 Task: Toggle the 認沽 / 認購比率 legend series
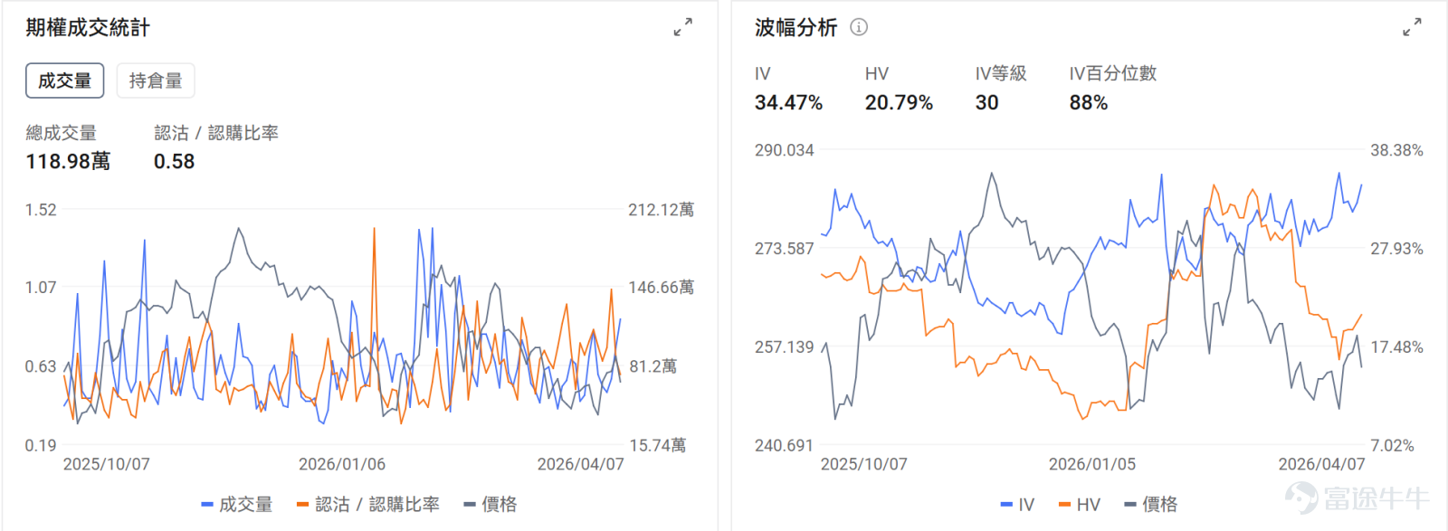pos(368,504)
